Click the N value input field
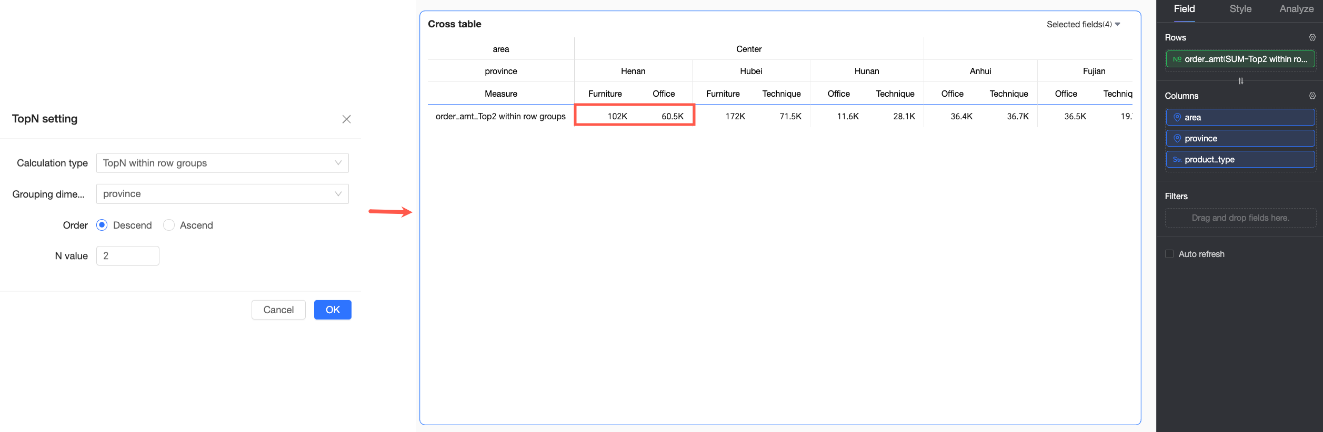This screenshot has height=432, width=1323. tap(128, 256)
